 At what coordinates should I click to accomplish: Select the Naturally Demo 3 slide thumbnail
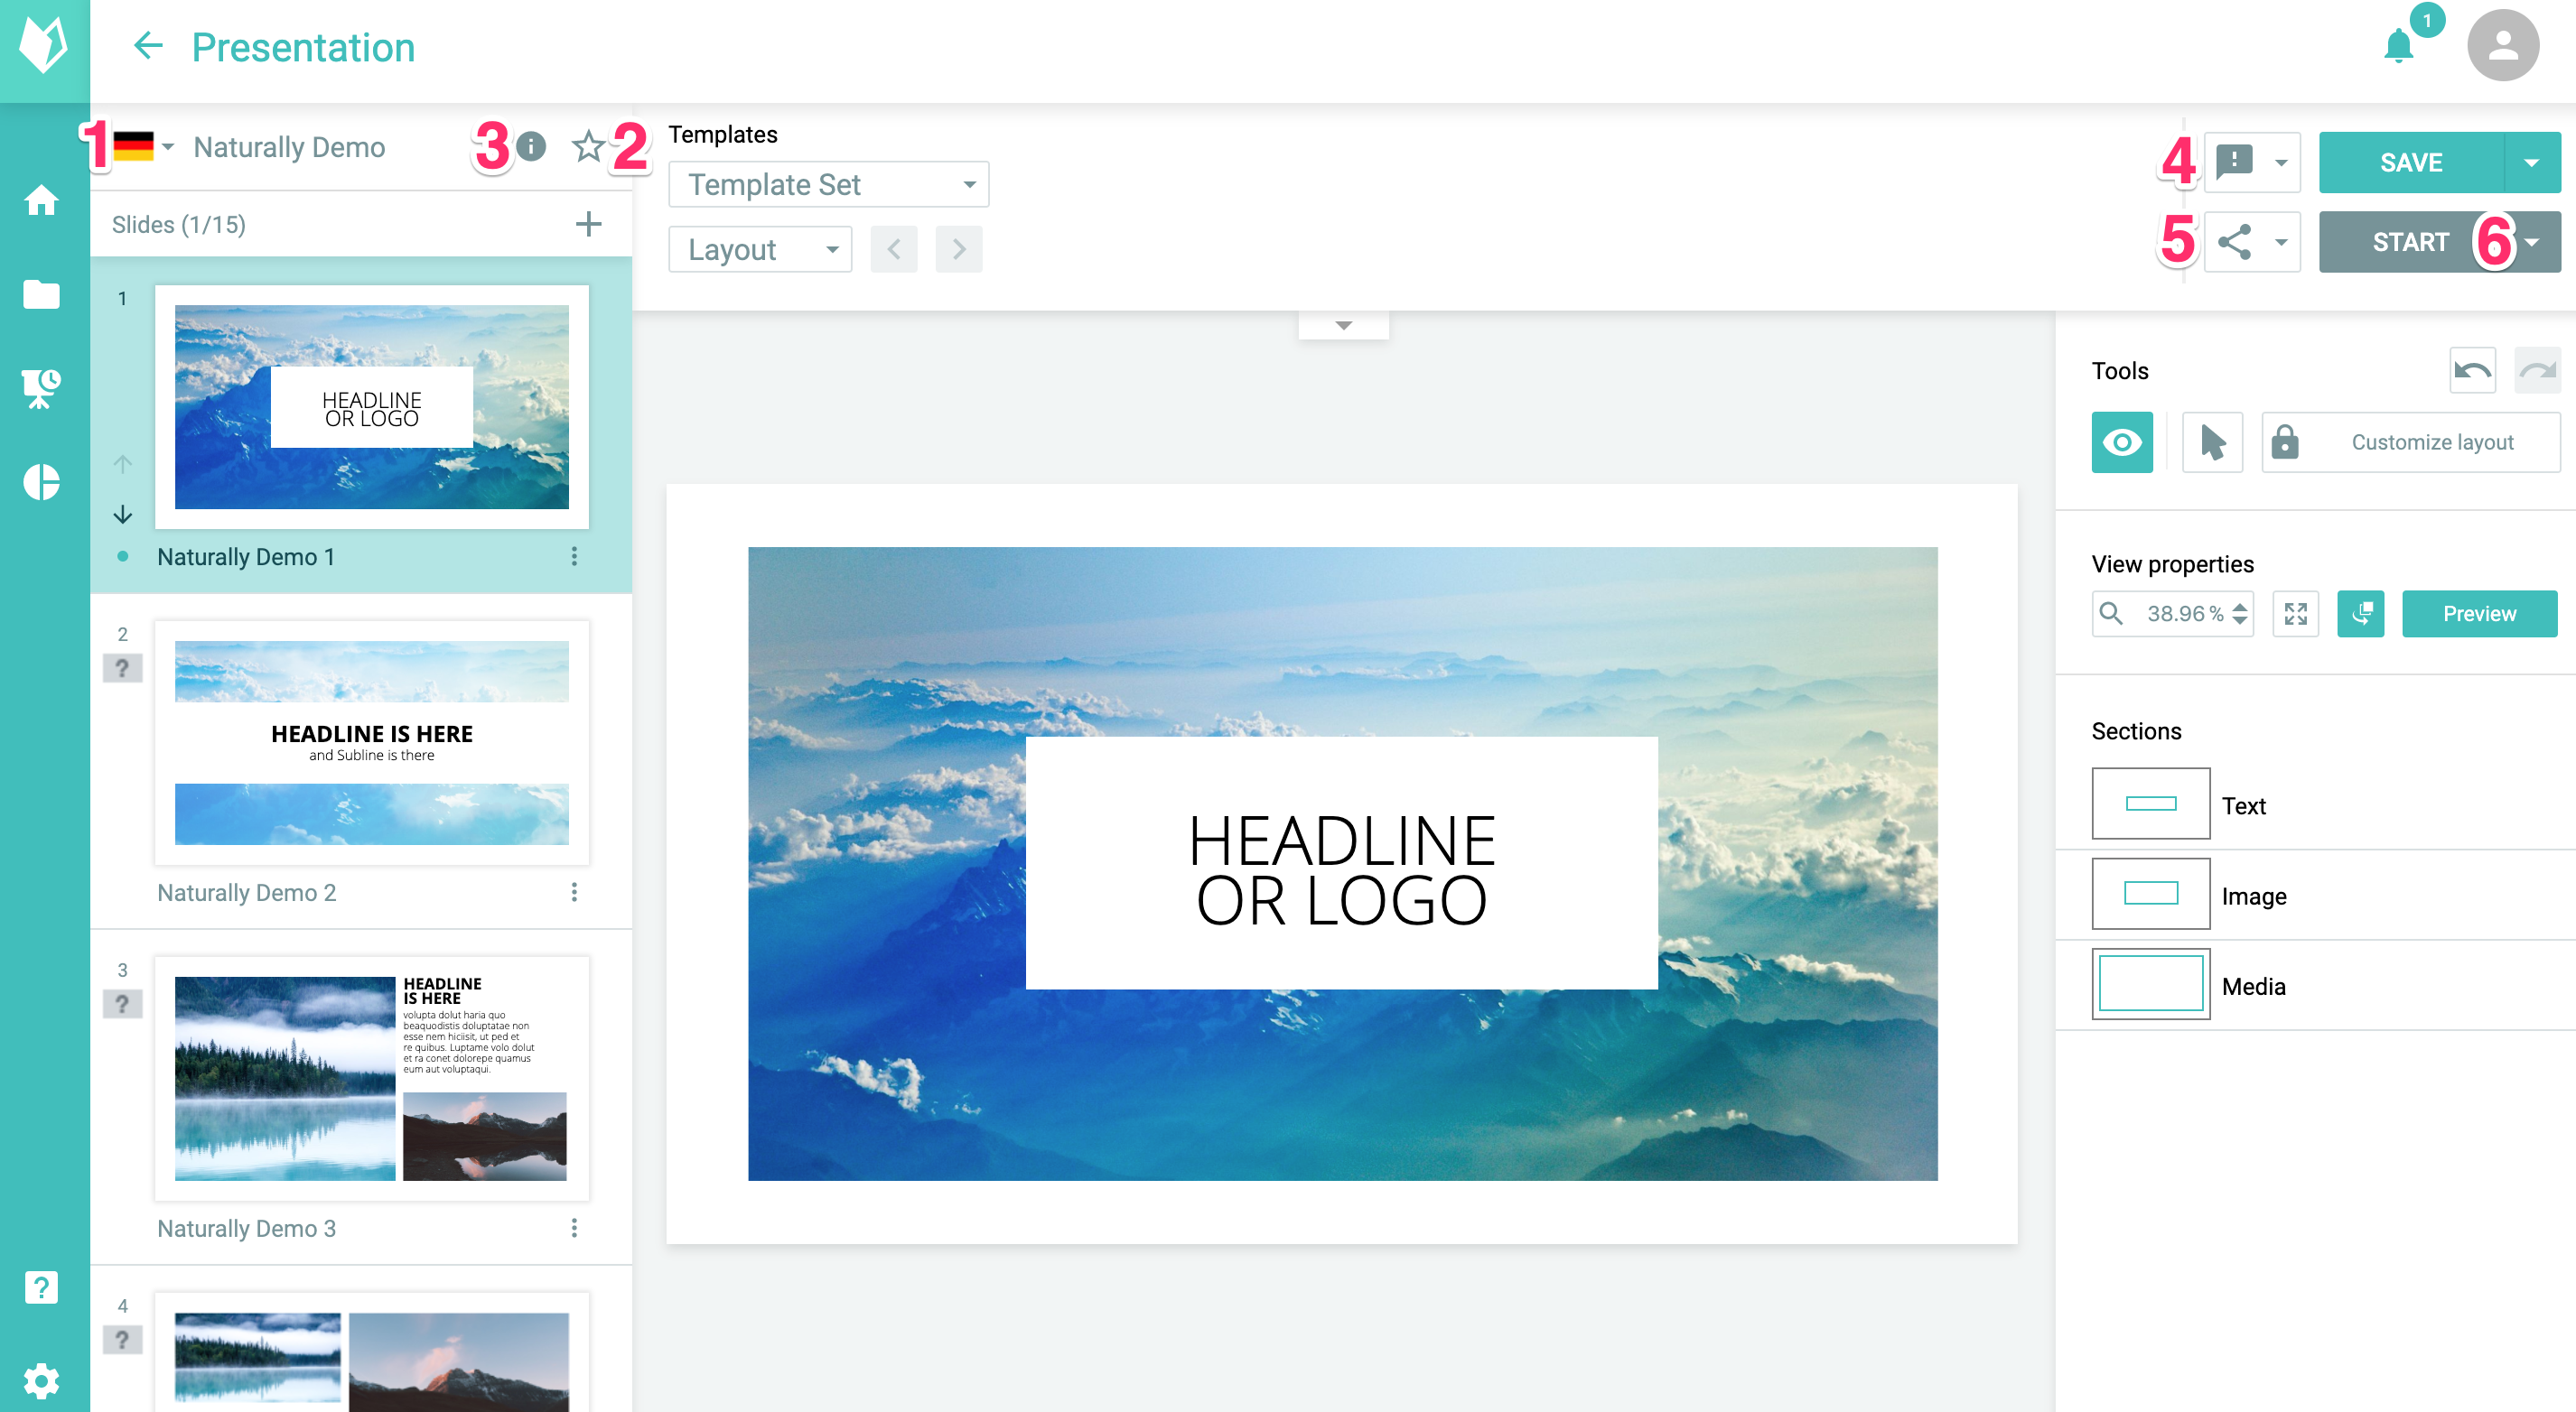tap(370, 1077)
